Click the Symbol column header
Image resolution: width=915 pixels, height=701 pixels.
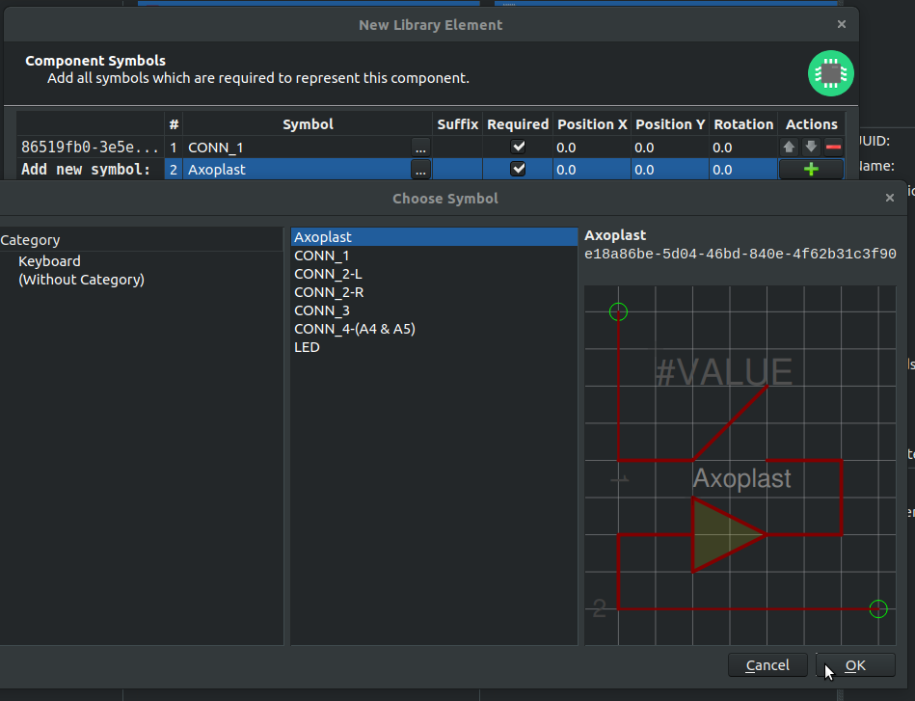point(308,124)
